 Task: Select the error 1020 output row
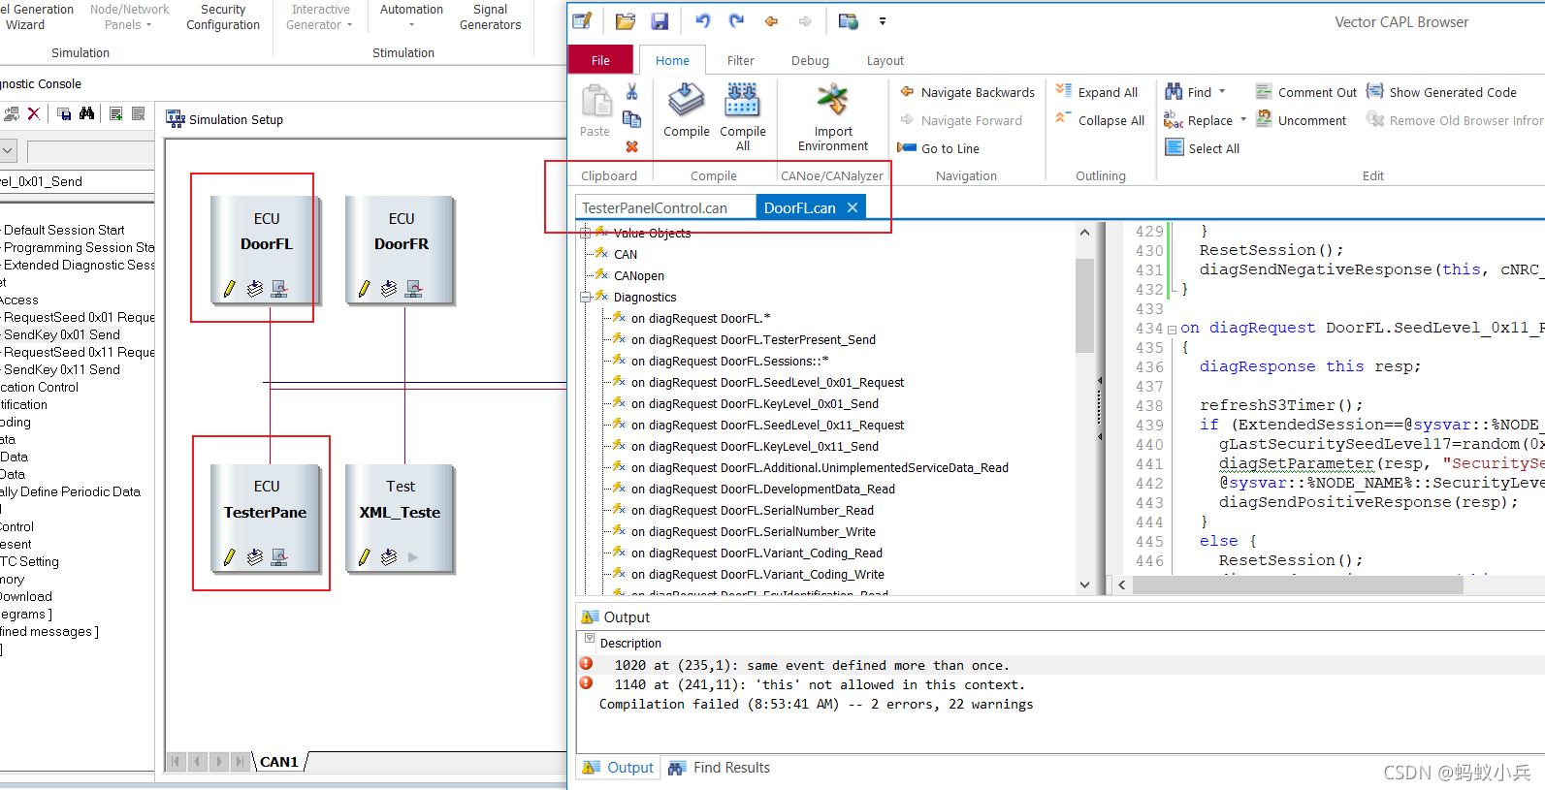tap(1060, 665)
